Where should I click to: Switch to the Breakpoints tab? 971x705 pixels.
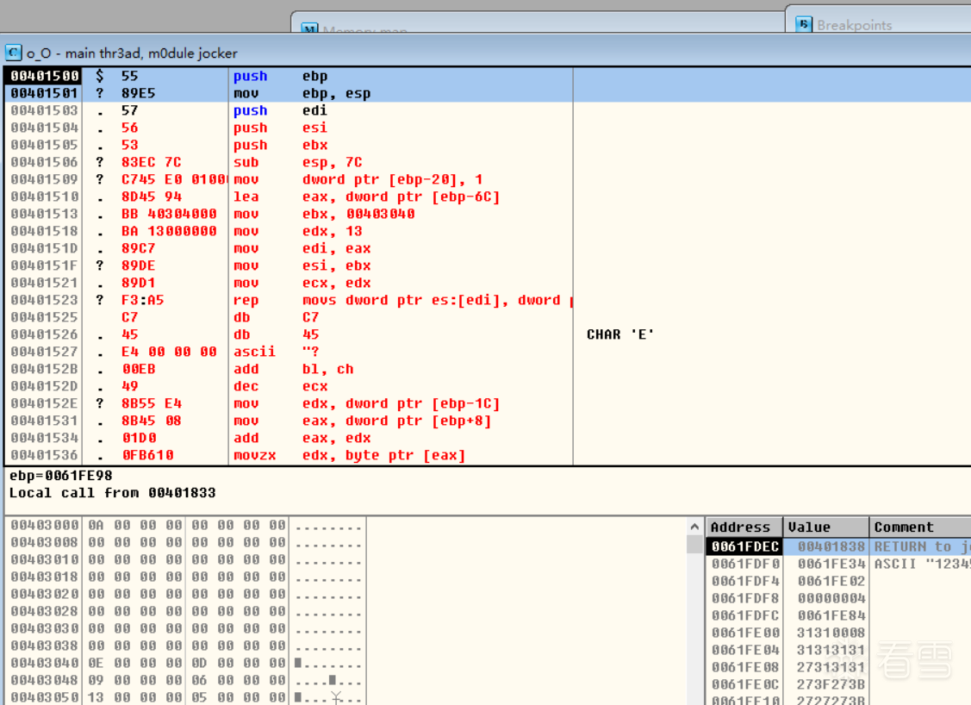coord(853,25)
